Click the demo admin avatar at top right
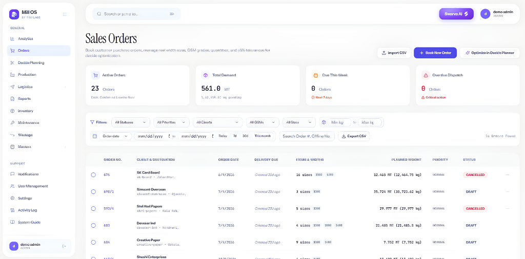The height and width of the screenshot is (259, 525). [485, 14]
